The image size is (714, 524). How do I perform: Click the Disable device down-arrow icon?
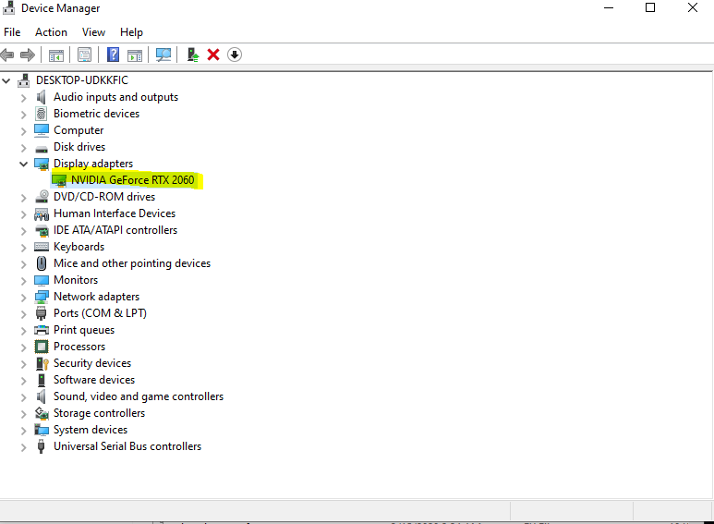pos(235,55)
